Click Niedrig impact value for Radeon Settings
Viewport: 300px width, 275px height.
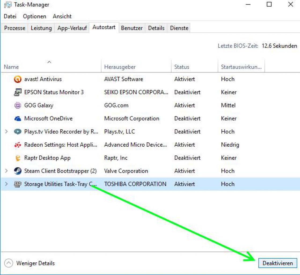pyautogui.click(x=230, y=145)
